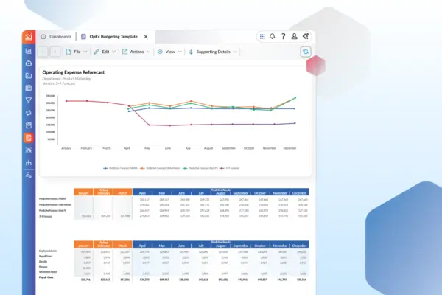This screenshot has width=442, height=295.
Task: Select October header in forecast comparison table
Action: coord(260,193)
